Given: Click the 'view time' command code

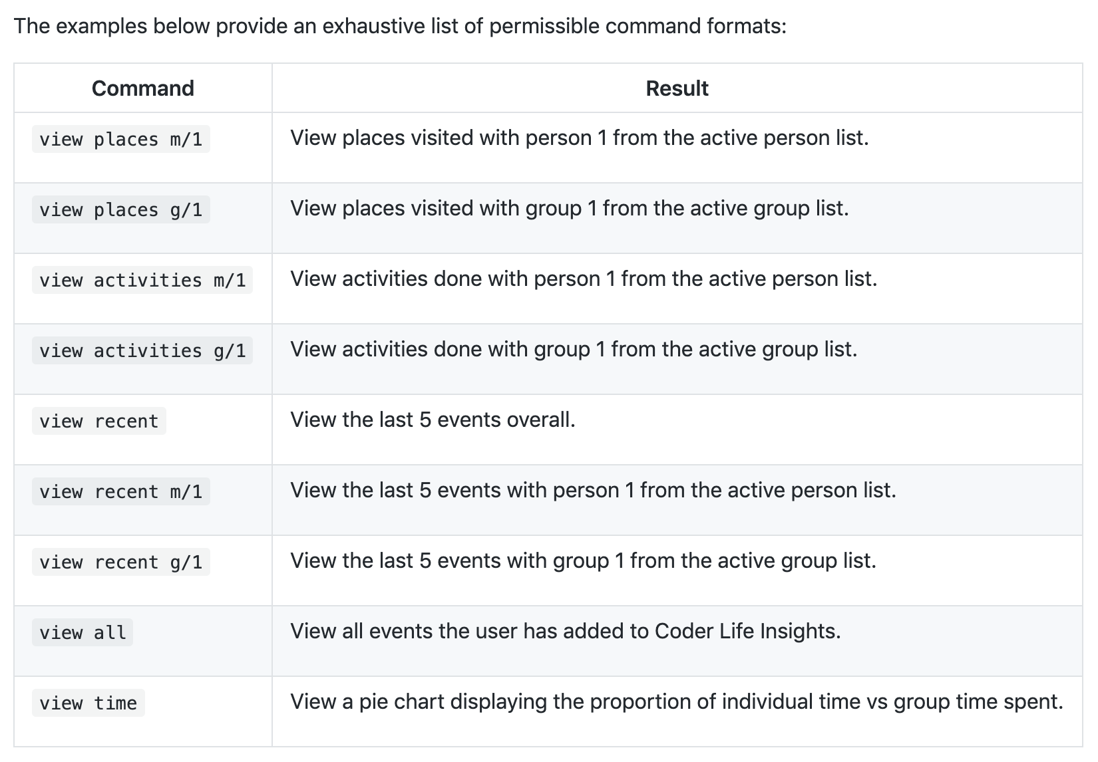Looking at the screenshot, I should pyautogui.click(x=88, y=703).
